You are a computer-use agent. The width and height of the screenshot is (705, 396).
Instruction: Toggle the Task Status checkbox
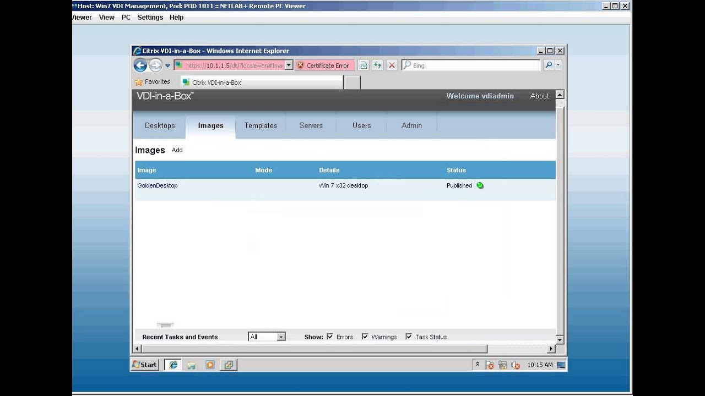409,337
